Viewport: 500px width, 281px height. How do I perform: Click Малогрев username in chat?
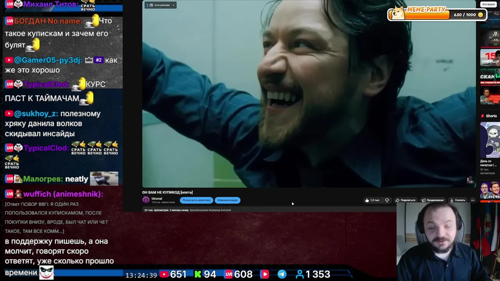[x=43, y=179]
